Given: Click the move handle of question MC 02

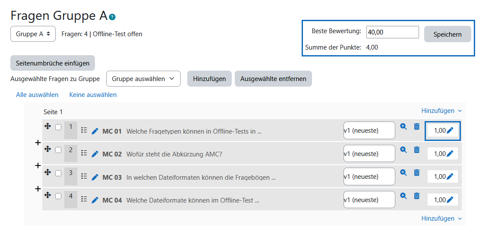Looking at the screenshot, I should (x=47, y=149).
